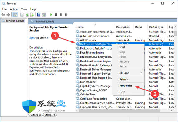Select the Clipboard User Service row
The image size is (178, 122).
125,107
